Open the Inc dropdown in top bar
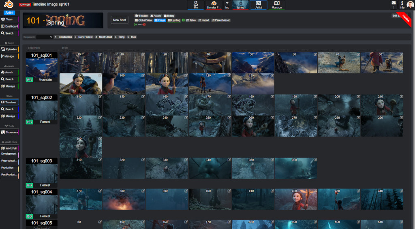Viewport: 415px width, 229px height. click(x=227, y=5)
